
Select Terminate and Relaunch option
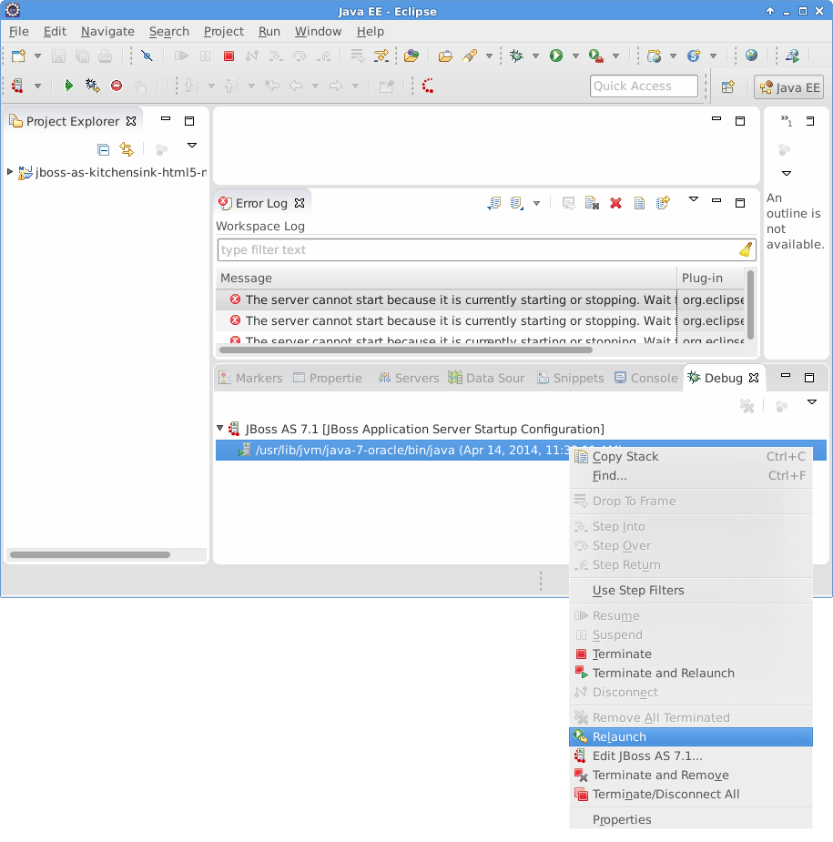click(x=691, y=673)
